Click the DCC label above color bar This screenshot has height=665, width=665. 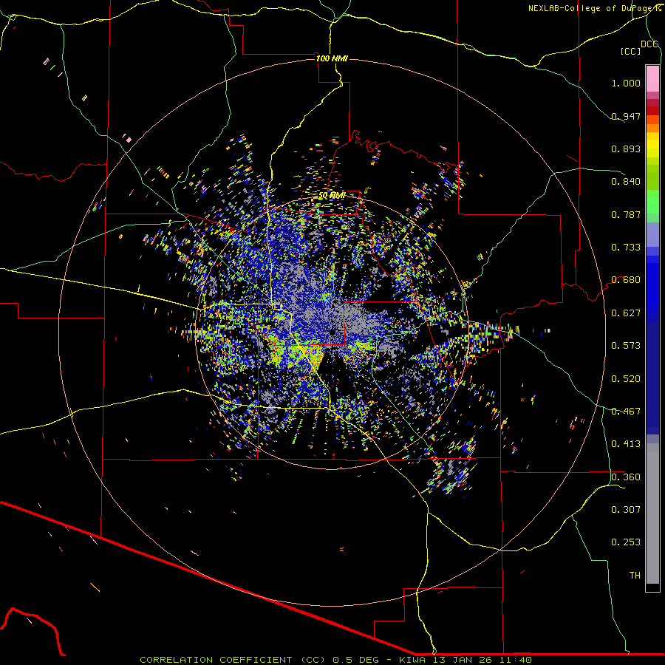[649, 44]
